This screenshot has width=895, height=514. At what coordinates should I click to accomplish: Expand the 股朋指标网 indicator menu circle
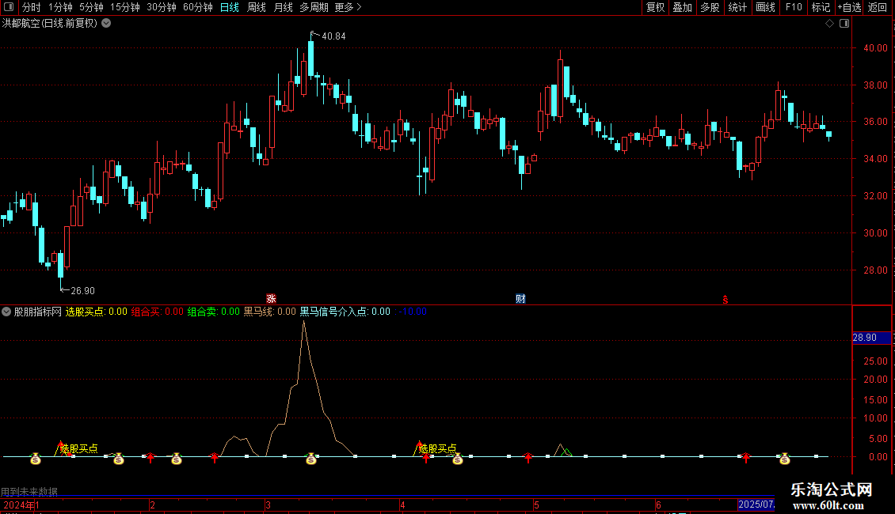(x=6, y=312)
